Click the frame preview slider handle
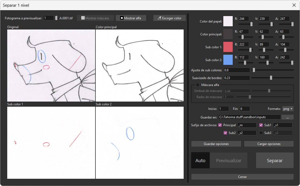This screenshot has height=186, width=300. tap(56, 18)
